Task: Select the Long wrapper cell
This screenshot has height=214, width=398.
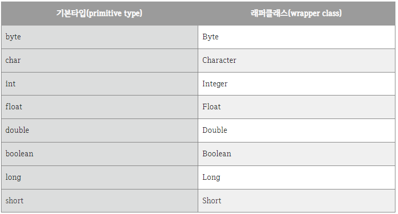Action: click(297, 177)
